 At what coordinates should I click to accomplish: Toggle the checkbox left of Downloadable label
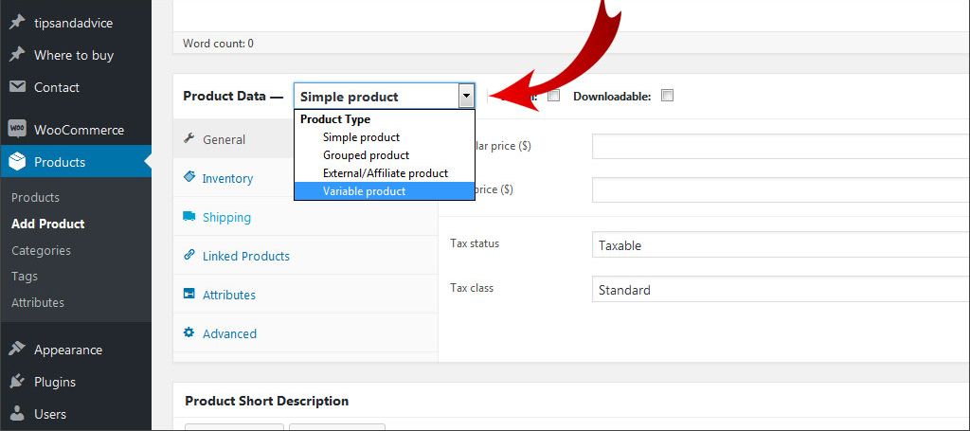pos(554,96)
